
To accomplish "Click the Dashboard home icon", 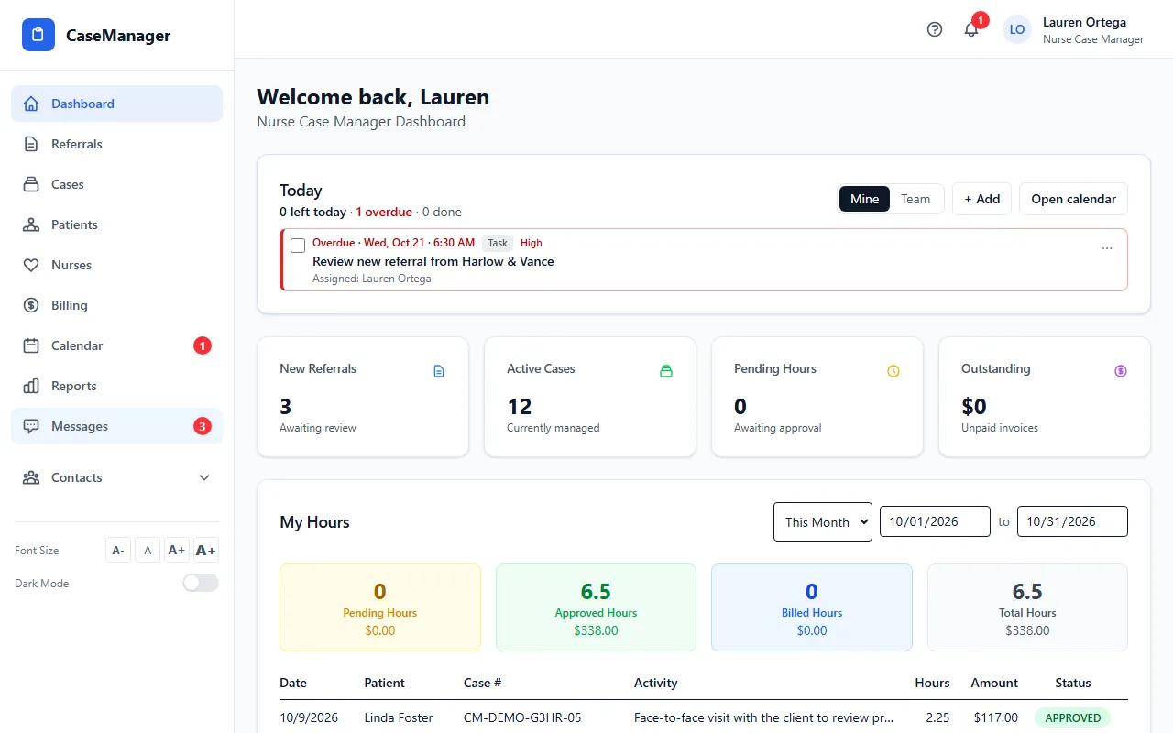I will [x=31, y=104].
